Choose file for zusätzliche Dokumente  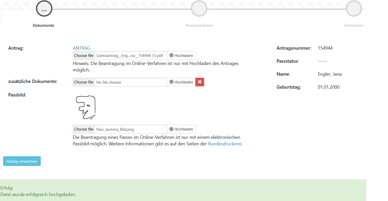pyautogui.click(x=83, y=82)
